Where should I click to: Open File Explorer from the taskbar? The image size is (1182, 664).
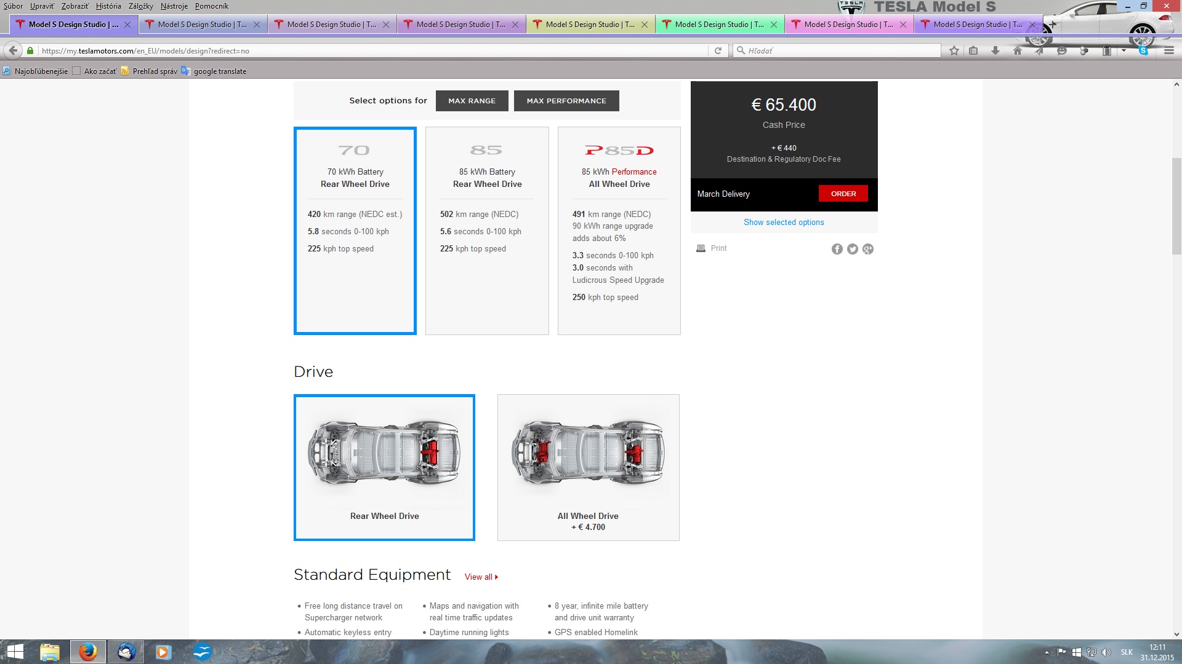(50, 652)
